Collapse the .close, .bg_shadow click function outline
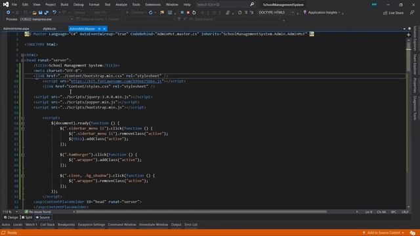 pos(23,176)
